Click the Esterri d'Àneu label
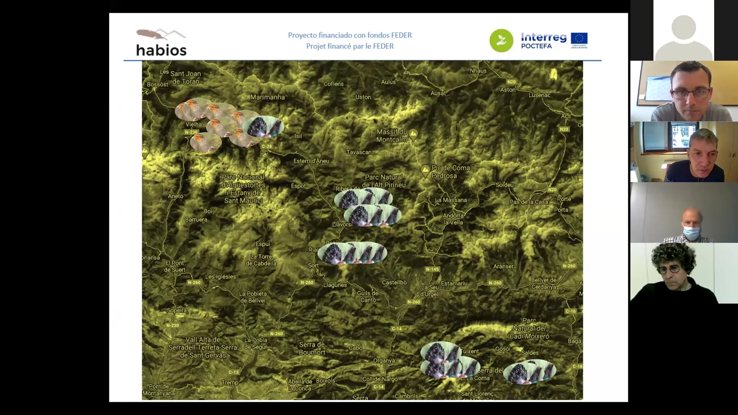738x415 pixels. [311, 161]
